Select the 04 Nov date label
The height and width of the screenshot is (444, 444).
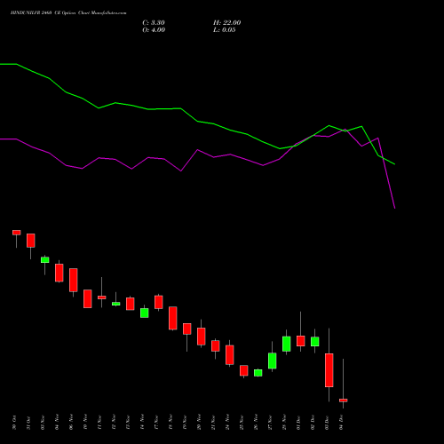coord(57,423)
